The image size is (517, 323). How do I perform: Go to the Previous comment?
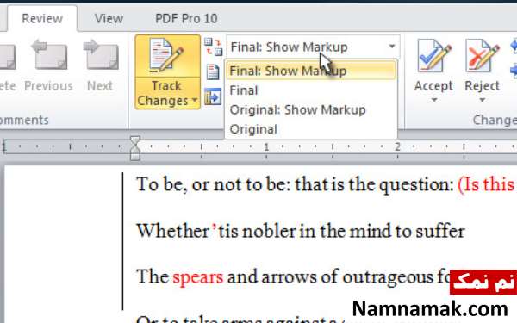tap(49, 65)
